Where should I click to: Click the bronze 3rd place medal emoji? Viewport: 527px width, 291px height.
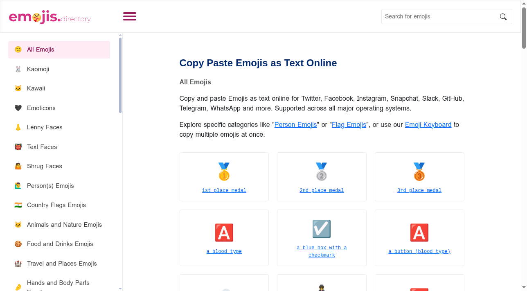pyautogui.click(x=419, y=172)
